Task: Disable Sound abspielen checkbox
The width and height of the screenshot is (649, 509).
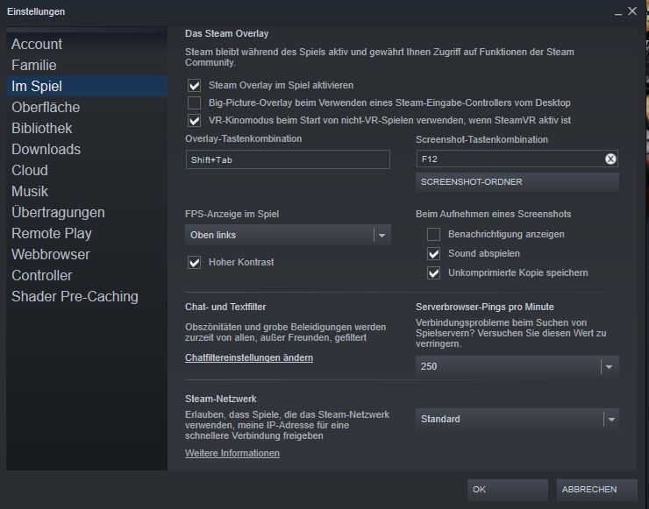Action: click(x=433, y=254)
